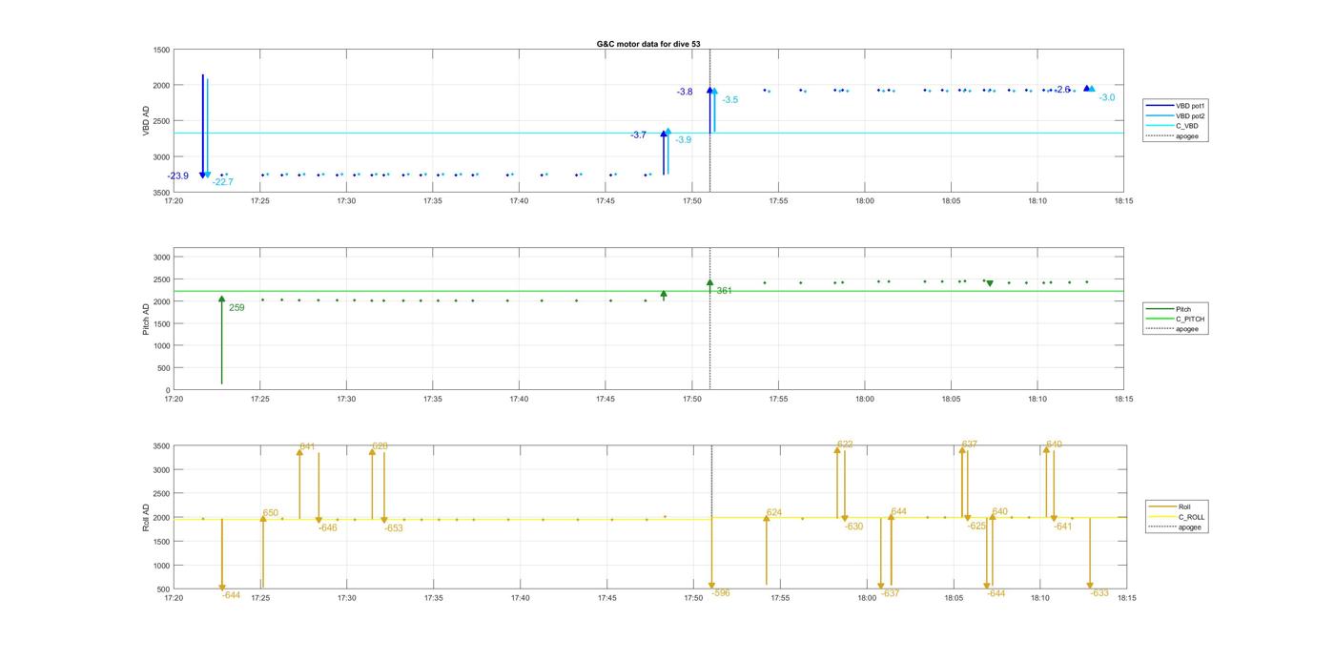This screenshot has width=1335, height=661.
Task: Click the dark blue arrowhead beside '-3.8'
Action: pyautogui.click(x=710, y=91)
